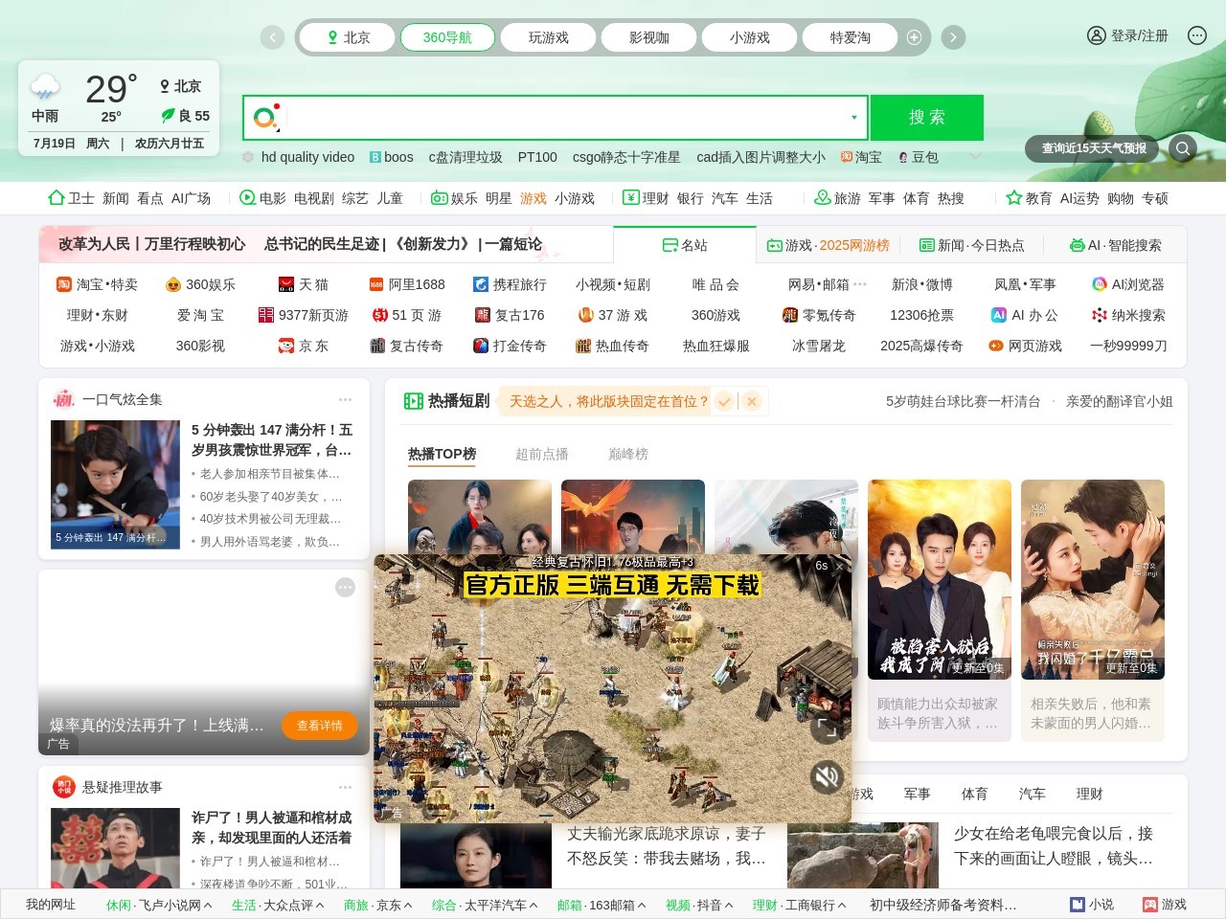Open the search box suggestions dropdown arrow
The image size is (1226, 919).
pos(854,118)
